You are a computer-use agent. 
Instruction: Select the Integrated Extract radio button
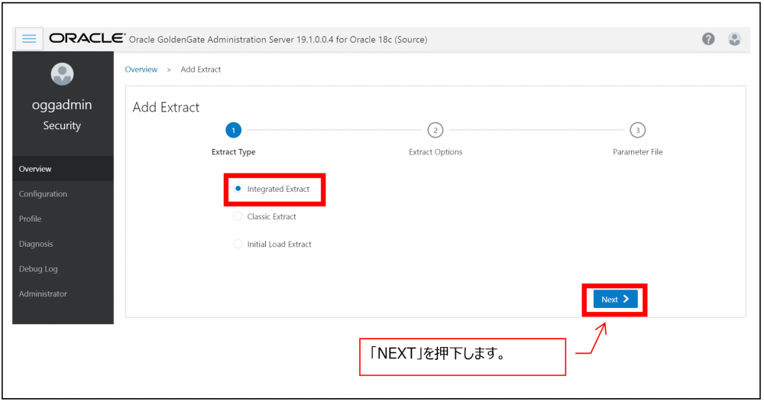click(238, 189)
